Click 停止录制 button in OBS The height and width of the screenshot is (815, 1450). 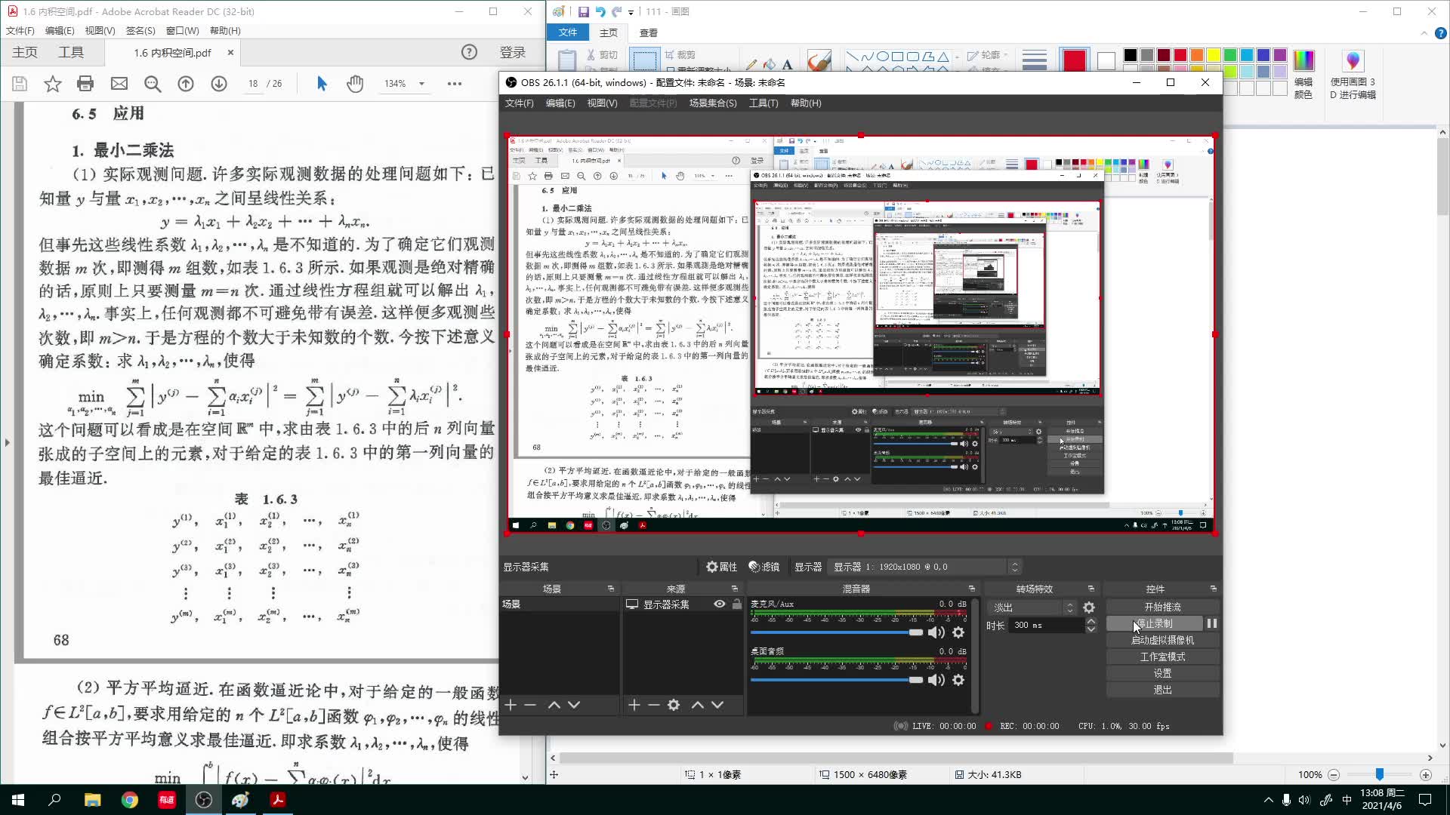click(1154, 623)
